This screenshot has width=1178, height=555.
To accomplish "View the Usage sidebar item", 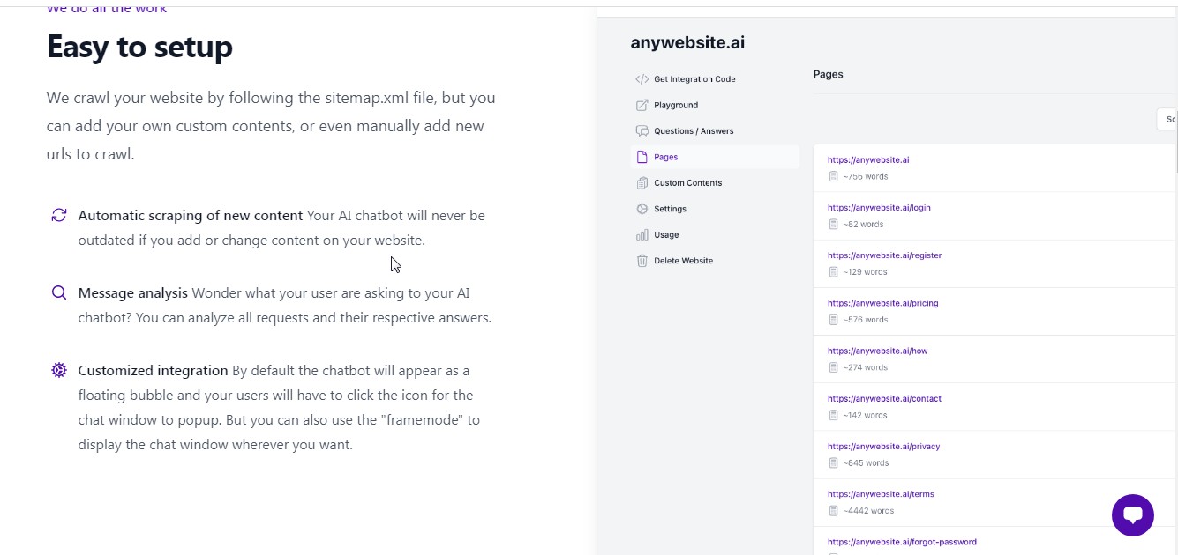I will point(717,235).
